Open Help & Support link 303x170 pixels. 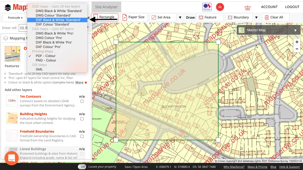point(289,167)
